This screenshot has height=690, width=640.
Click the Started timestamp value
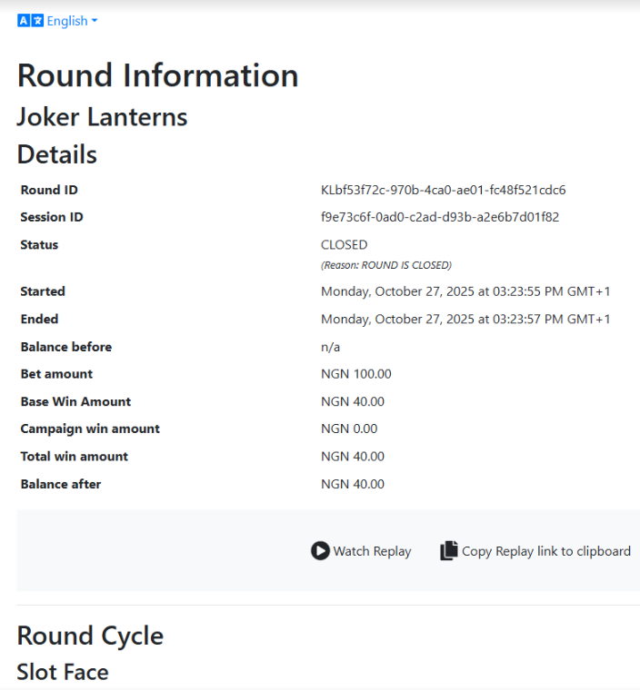[465, 291]
